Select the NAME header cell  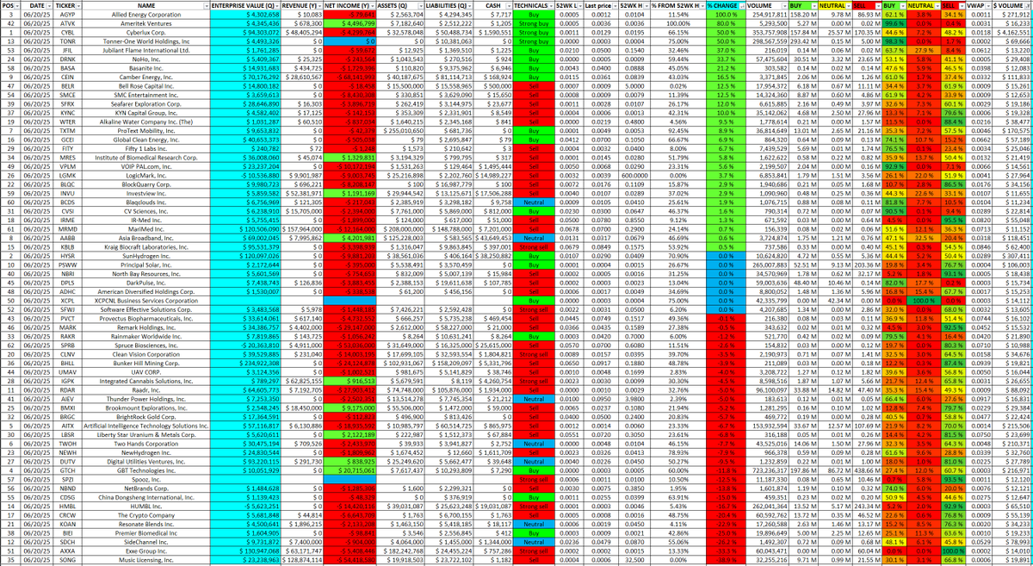pyautogui.click(x=147, y=5)
